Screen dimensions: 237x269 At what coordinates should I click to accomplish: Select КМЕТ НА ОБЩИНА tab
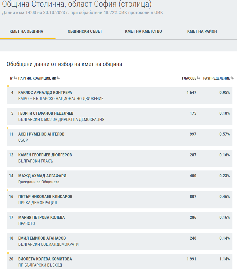coord(27,32)
